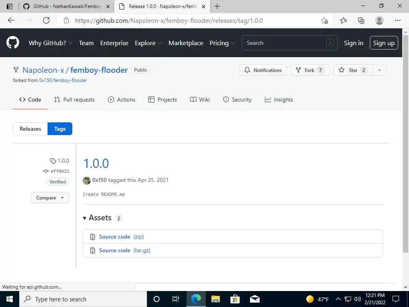The height and width of the screenshot is (307, 409).
Task: Open Edge Settings and more menu
Action: pyautogui.click(x=397, y=20)
